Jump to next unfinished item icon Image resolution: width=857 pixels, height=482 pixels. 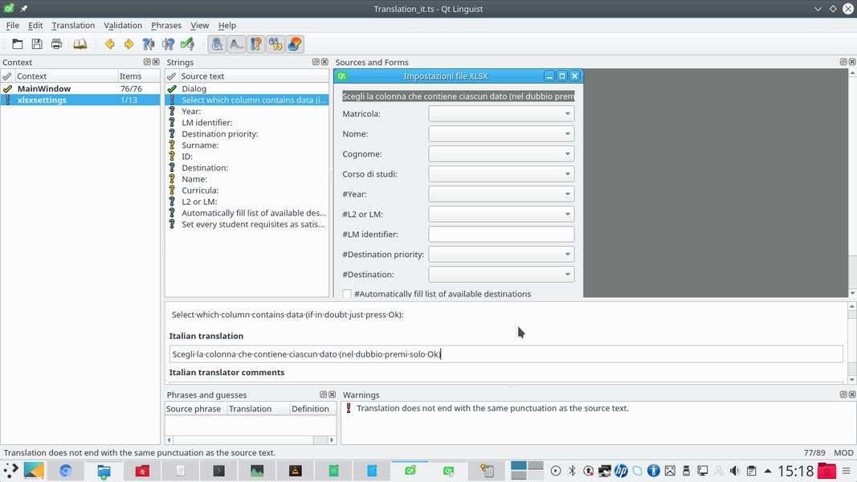click(x=168, y=44)
